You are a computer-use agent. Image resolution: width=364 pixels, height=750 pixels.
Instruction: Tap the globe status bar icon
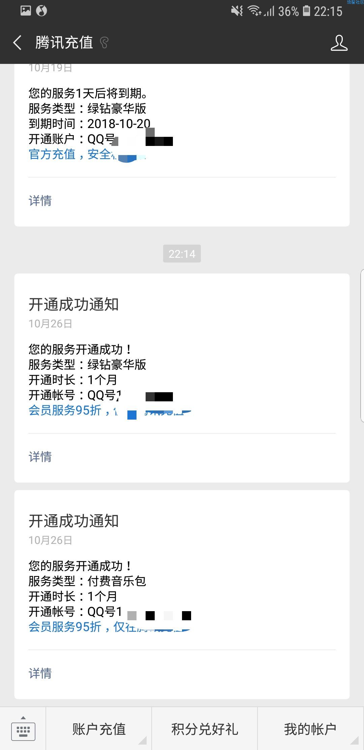point(41,11)
